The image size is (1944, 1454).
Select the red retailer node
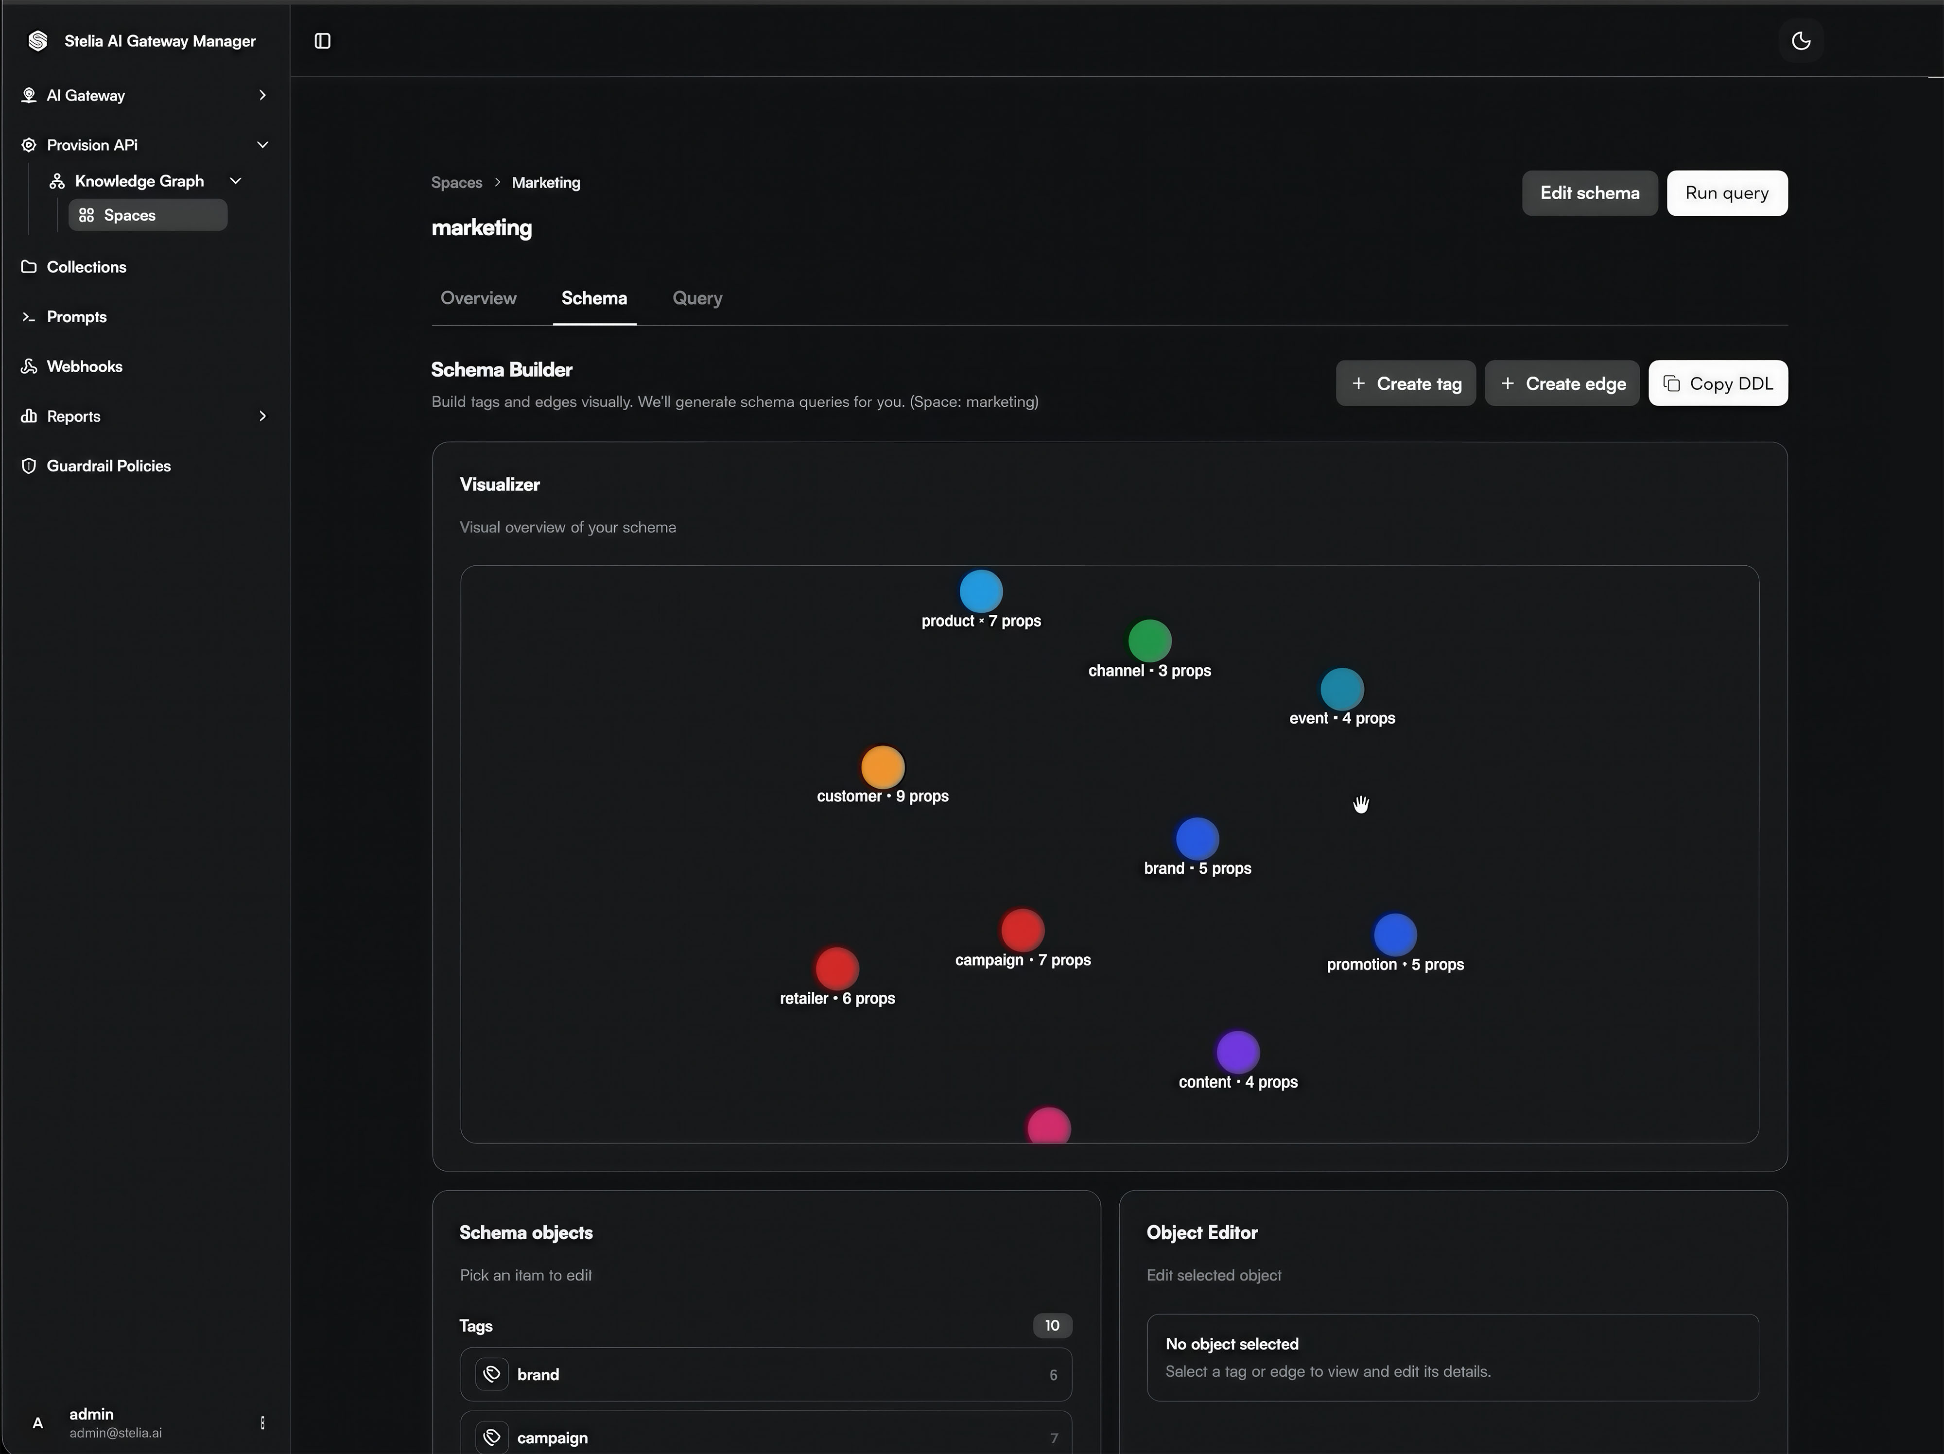click(x=837, y=969)
